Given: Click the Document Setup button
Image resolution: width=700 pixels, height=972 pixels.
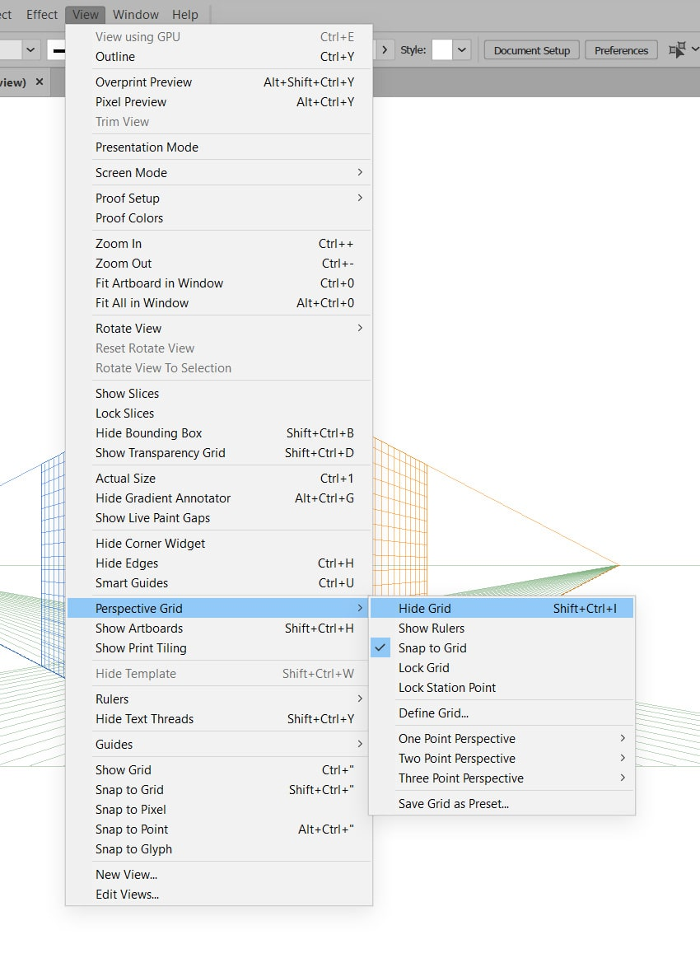Looking at the screenshot, I should 531,50.
